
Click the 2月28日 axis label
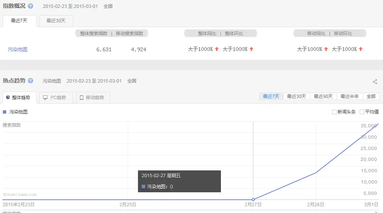point(316,204)
